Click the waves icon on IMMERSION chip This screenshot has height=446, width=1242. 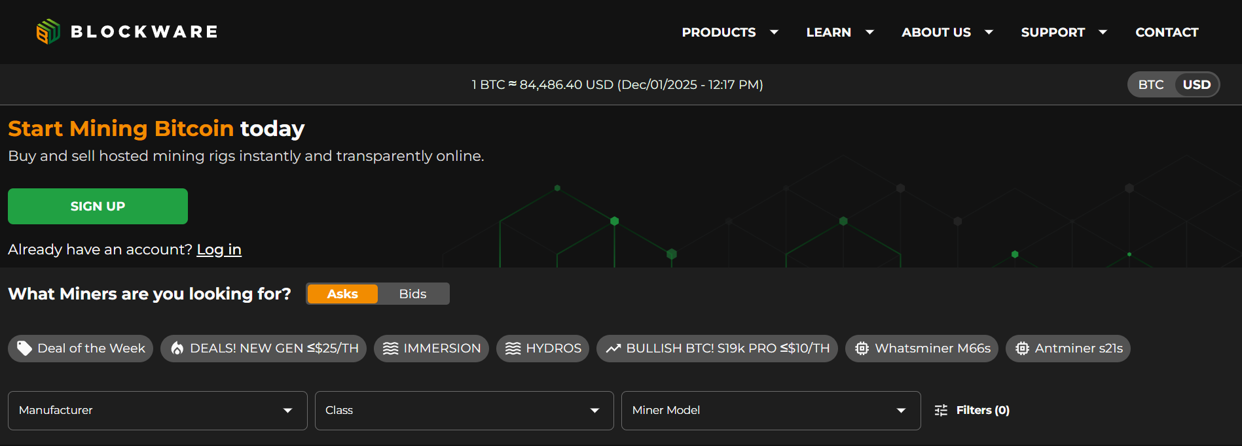point(390,349)
